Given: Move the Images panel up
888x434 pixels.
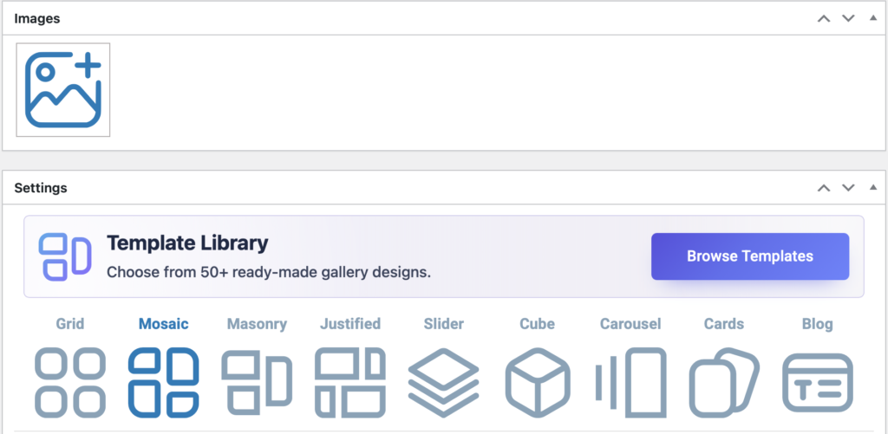Looking at the screenshot, I should tap(824, 18).
